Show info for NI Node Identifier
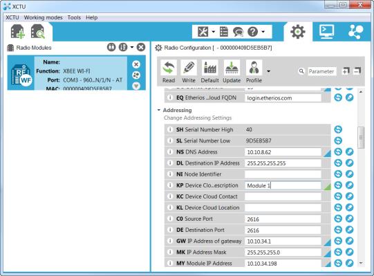 [170, 174]
